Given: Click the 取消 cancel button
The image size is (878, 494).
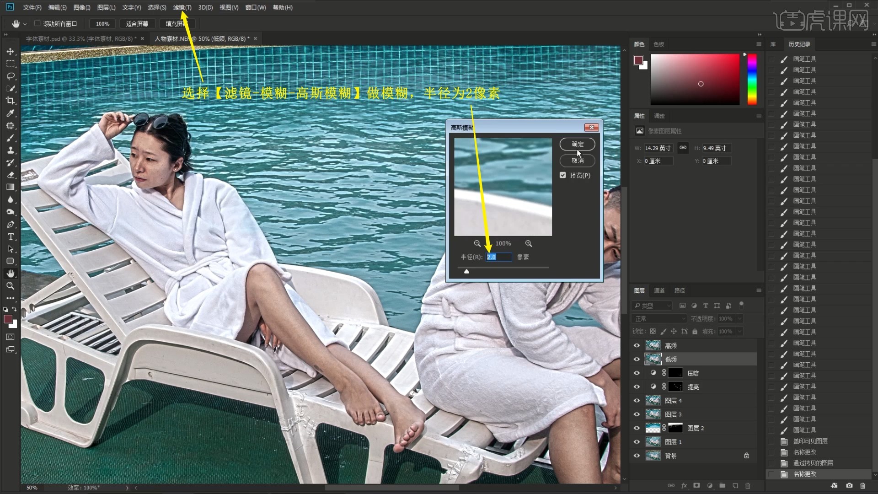Looking at the screenshot, I should click(x=577, y=161).
